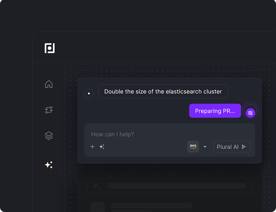
Task: Open the pull request flow sidebar icon
Action: tap(49, 110)
